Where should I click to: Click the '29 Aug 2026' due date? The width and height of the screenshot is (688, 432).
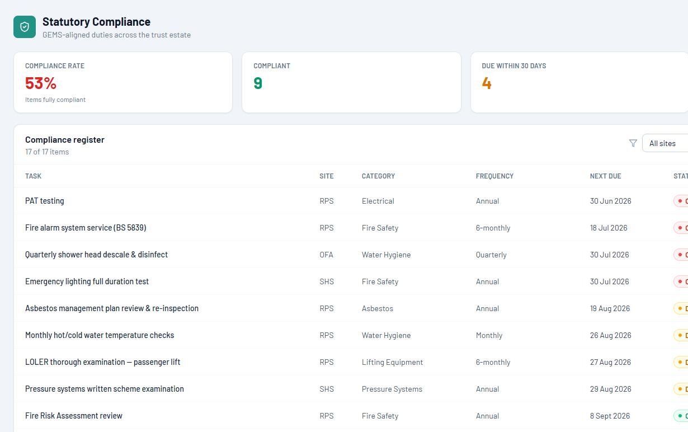click(610, 389)
